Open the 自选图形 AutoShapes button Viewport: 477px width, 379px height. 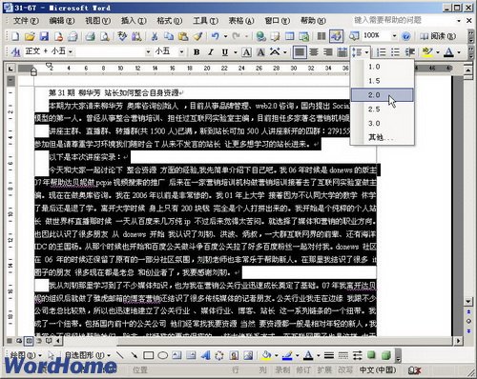[88, 355]
